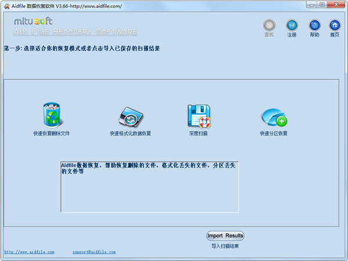The width and height of the screenshot is (348, 261).
Task: Maximize the Aidfile window
Action: coord(322,5)
